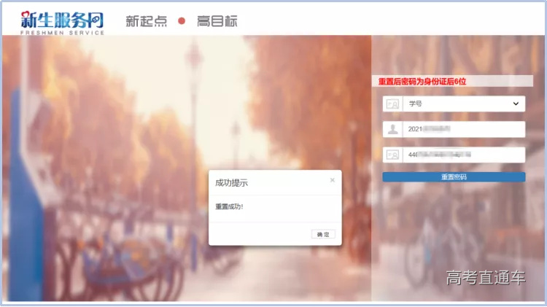This screenshot has width=547, height=307.
Task: Close the 成功提示 dialog with X
Action: pyautogui.click(x=332, y=180)
